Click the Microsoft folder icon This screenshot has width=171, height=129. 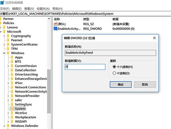click(x=4, y=32)
